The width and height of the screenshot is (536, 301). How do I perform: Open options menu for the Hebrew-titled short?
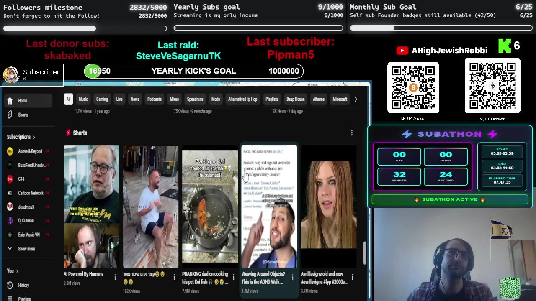tap(174, 276)
